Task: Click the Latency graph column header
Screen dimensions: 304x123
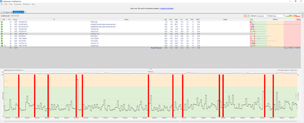Action: pyautogui.click(x=275, y=19)
